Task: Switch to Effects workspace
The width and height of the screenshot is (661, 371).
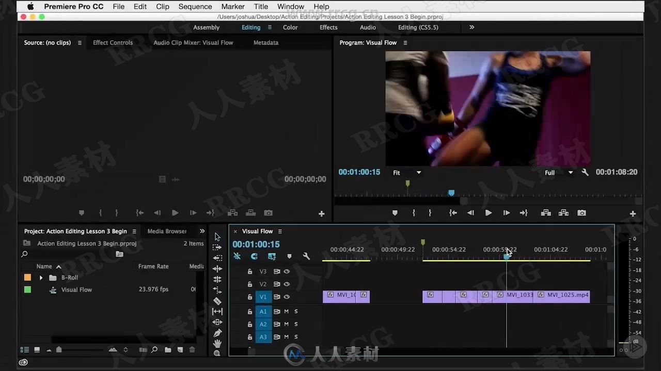Action: click(x=328, y=27)
